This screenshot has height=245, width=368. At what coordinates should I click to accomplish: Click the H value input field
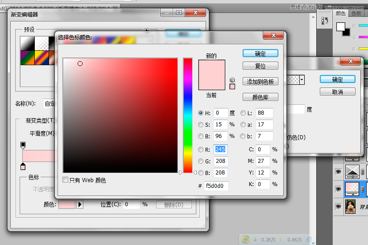221,113
